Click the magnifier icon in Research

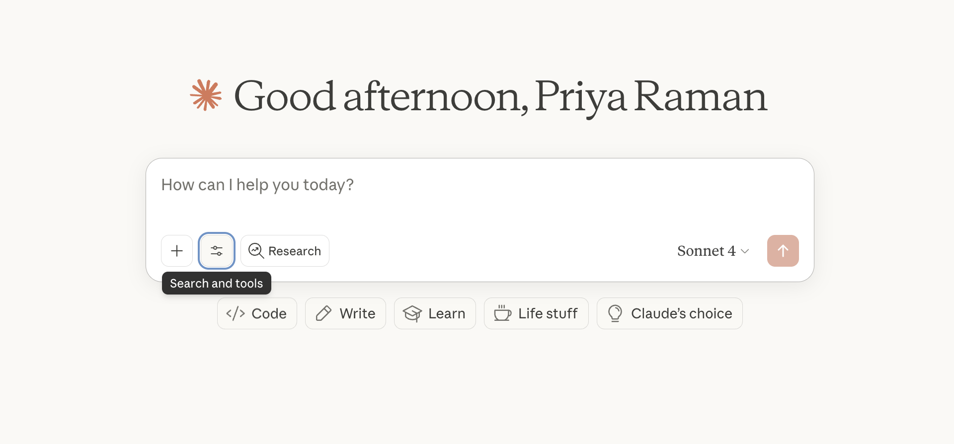coord(256,251)
